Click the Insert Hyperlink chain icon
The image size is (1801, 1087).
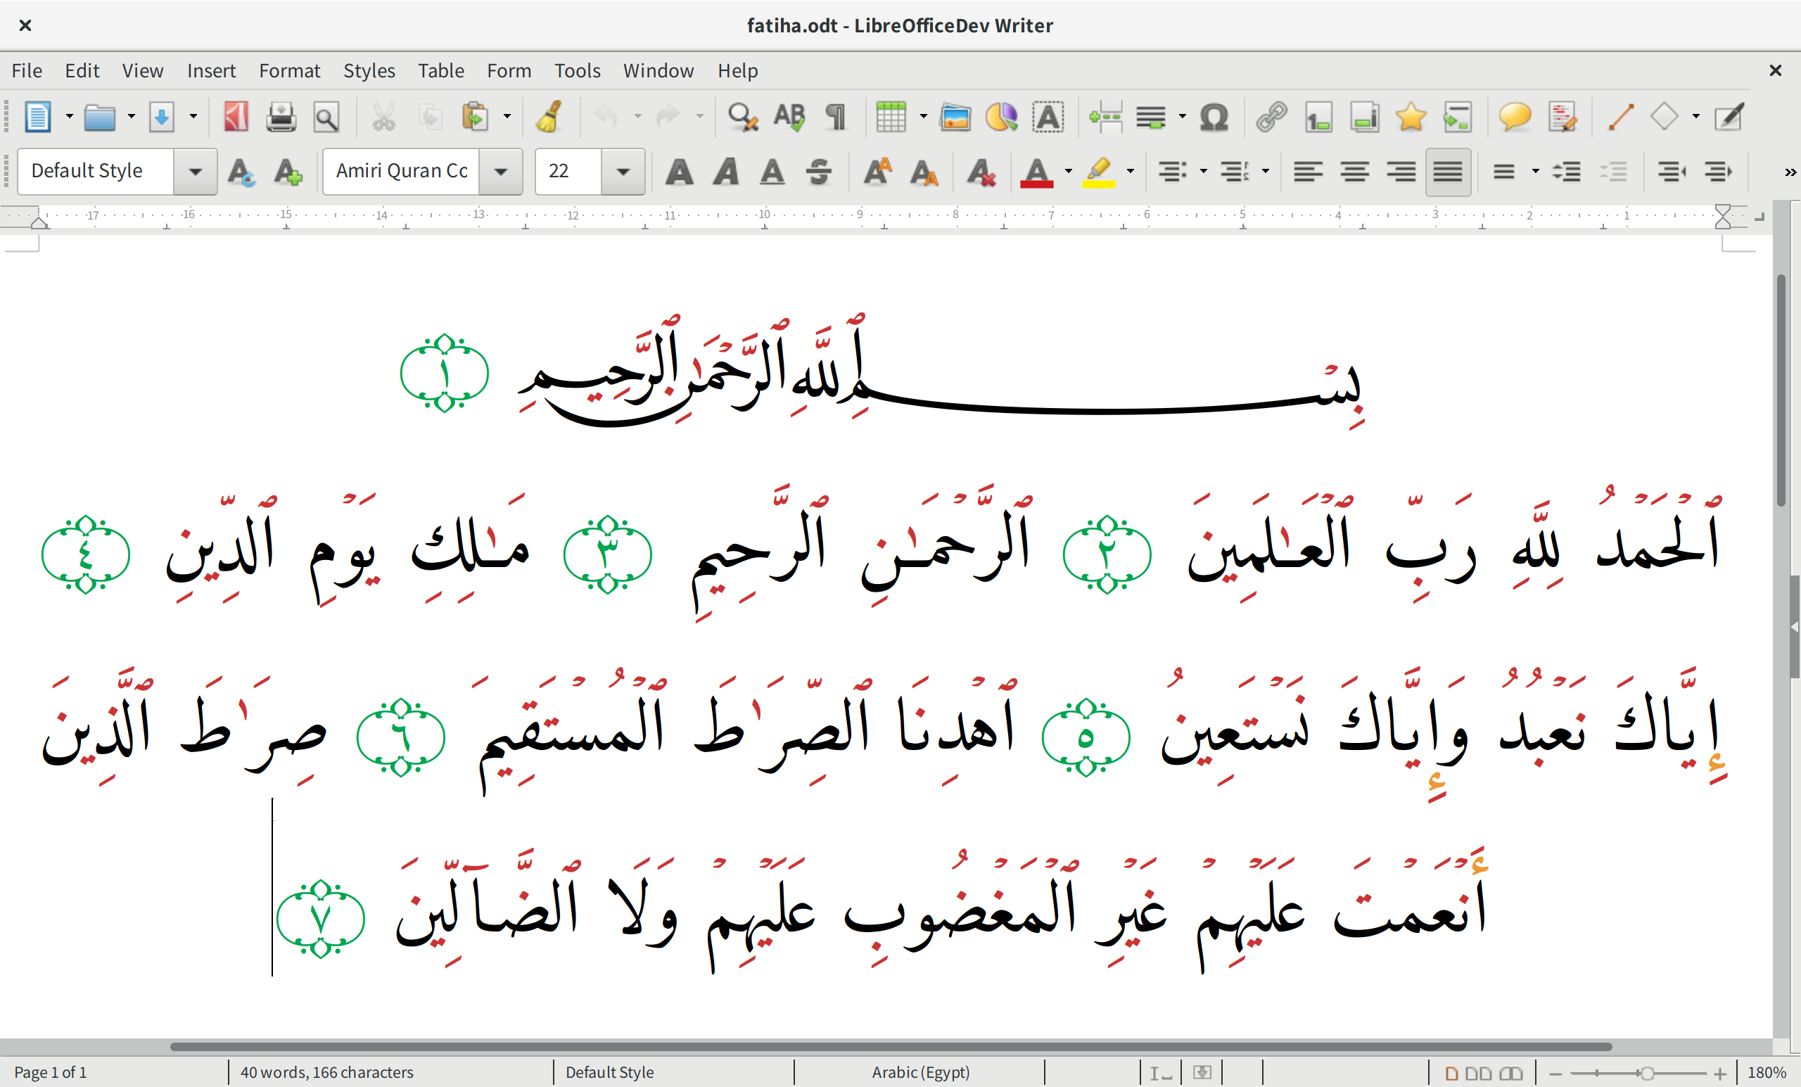1271,117
